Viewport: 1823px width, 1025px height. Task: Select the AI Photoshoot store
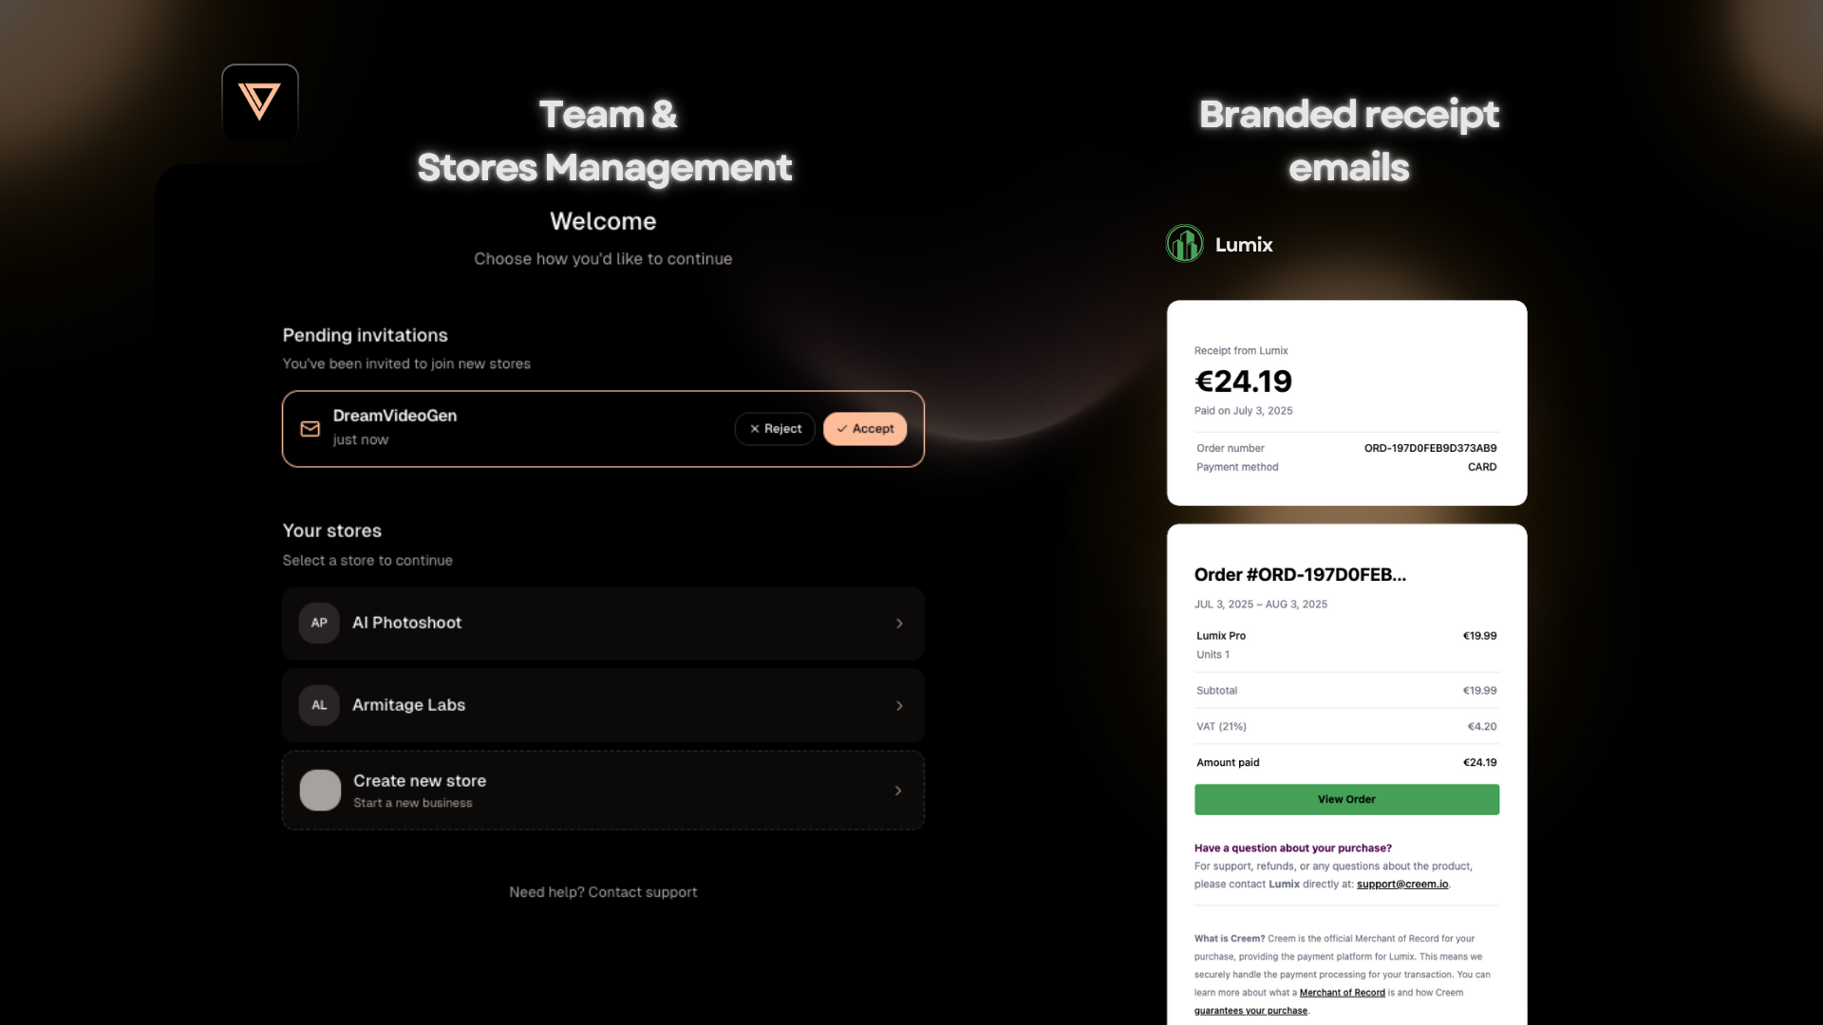(603, 624)
